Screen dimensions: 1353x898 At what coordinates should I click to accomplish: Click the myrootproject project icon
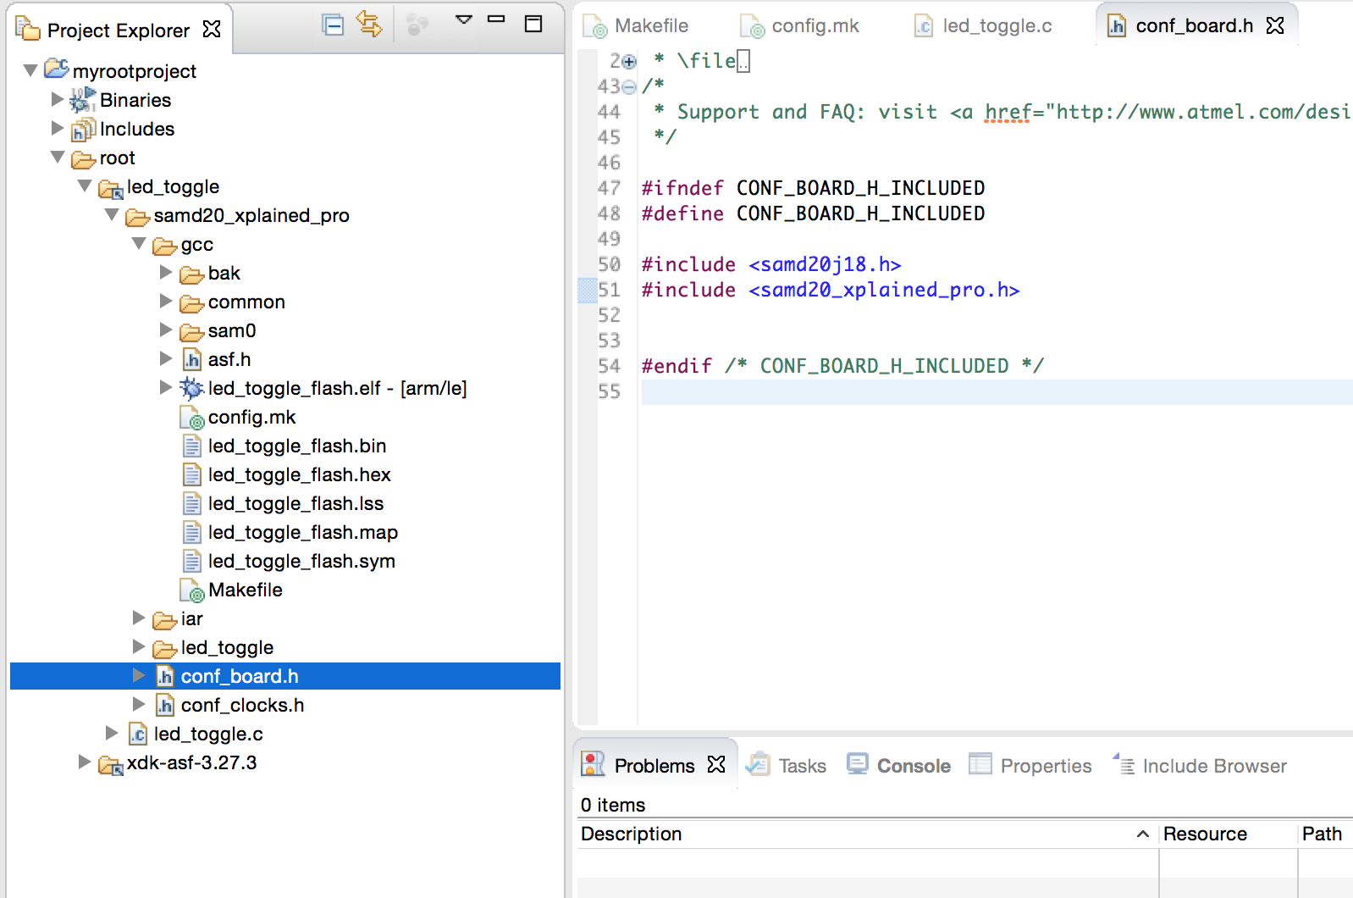point(57,68)
